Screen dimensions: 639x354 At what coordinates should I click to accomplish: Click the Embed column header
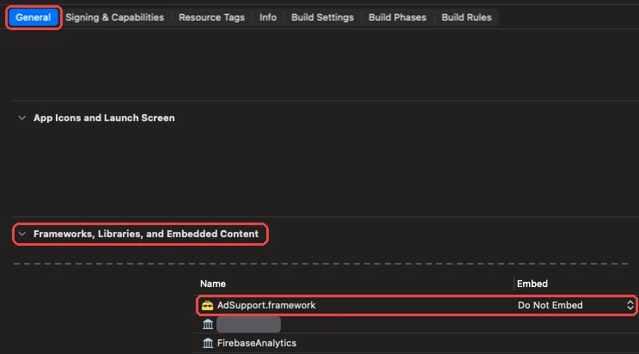click(532, 284)
